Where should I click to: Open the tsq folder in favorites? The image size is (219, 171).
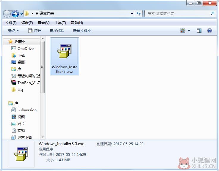tap(17, 89)
